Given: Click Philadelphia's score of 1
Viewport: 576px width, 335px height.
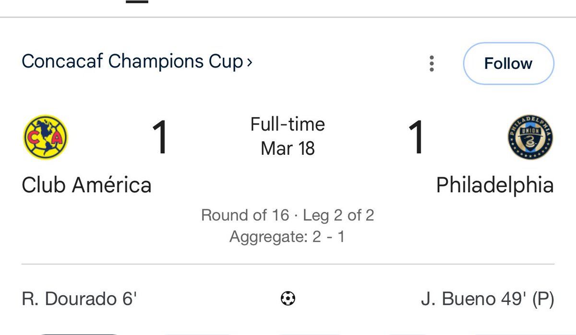Looking at the screenshot, I should pyautogui.click(x=416, y=138).
